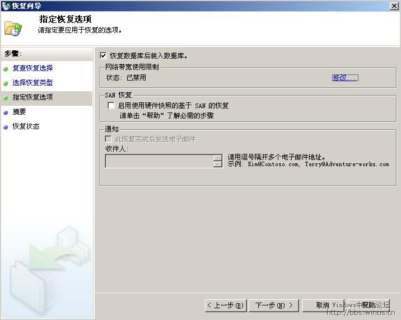Viewport: 401px width, 320px height.
Task: Click the 恢复向导 title bar icon
Action: coord(6,6)
